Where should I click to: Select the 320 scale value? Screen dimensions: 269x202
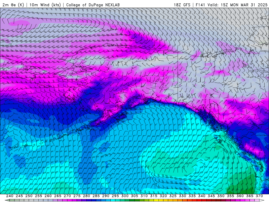(x=163, y=196)
